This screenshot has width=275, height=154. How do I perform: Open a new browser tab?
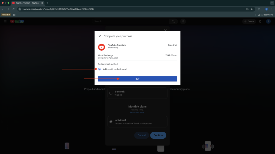tap(47, 3)
